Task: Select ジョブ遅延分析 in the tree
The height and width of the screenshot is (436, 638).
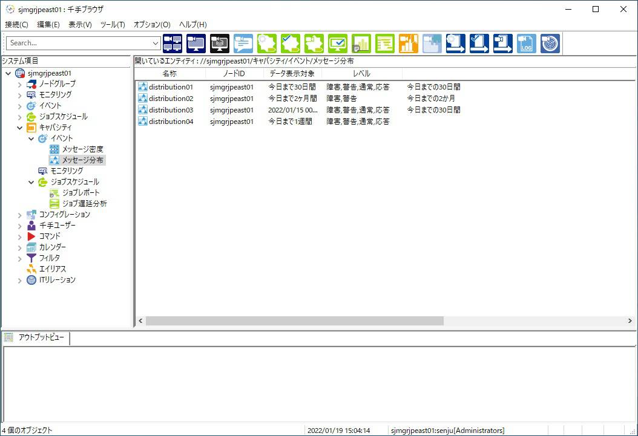Action: coord(84,204)
